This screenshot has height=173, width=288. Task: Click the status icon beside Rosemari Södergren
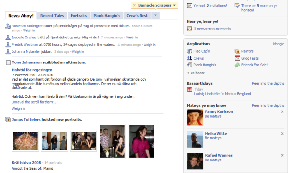pos(8,26)
